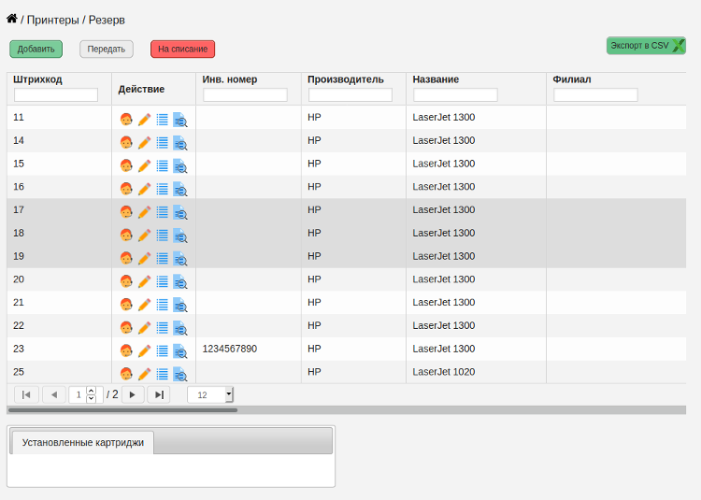Focus the Штрихкод filter field
This screenshot has height=500, width=701.
pyautogui.click(x=56, y=94)
